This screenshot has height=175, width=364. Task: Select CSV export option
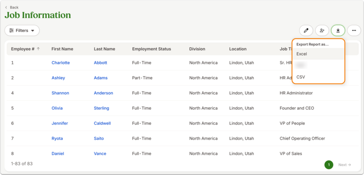coord(318,77)
